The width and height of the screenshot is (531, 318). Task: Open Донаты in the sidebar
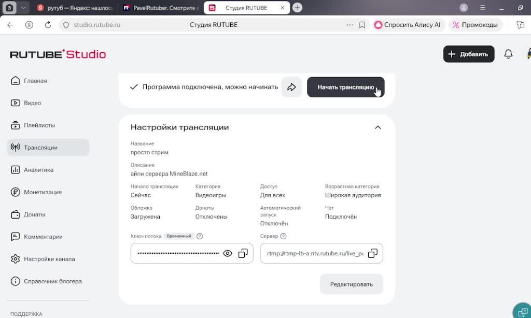coord(34,214)
